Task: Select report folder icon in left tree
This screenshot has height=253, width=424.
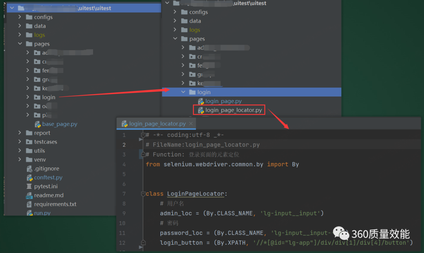Action: pyautogui.click(x=29, y=133)
